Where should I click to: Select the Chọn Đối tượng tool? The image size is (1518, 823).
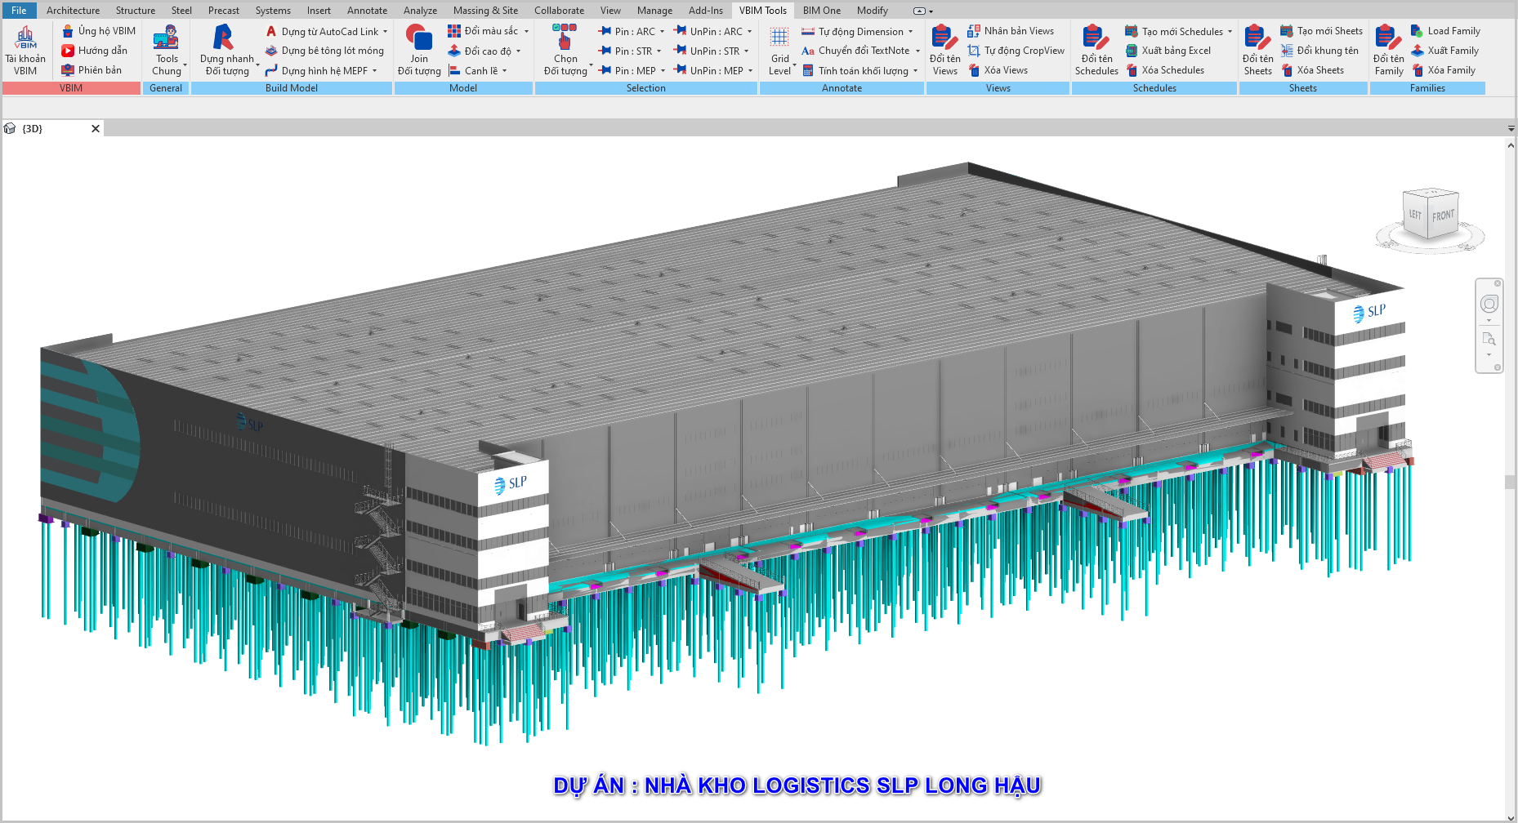(x=565, y=39)
